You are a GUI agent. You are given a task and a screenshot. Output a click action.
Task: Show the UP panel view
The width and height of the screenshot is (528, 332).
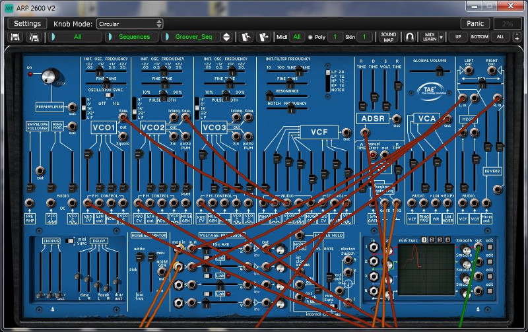(x=458, y=37)
